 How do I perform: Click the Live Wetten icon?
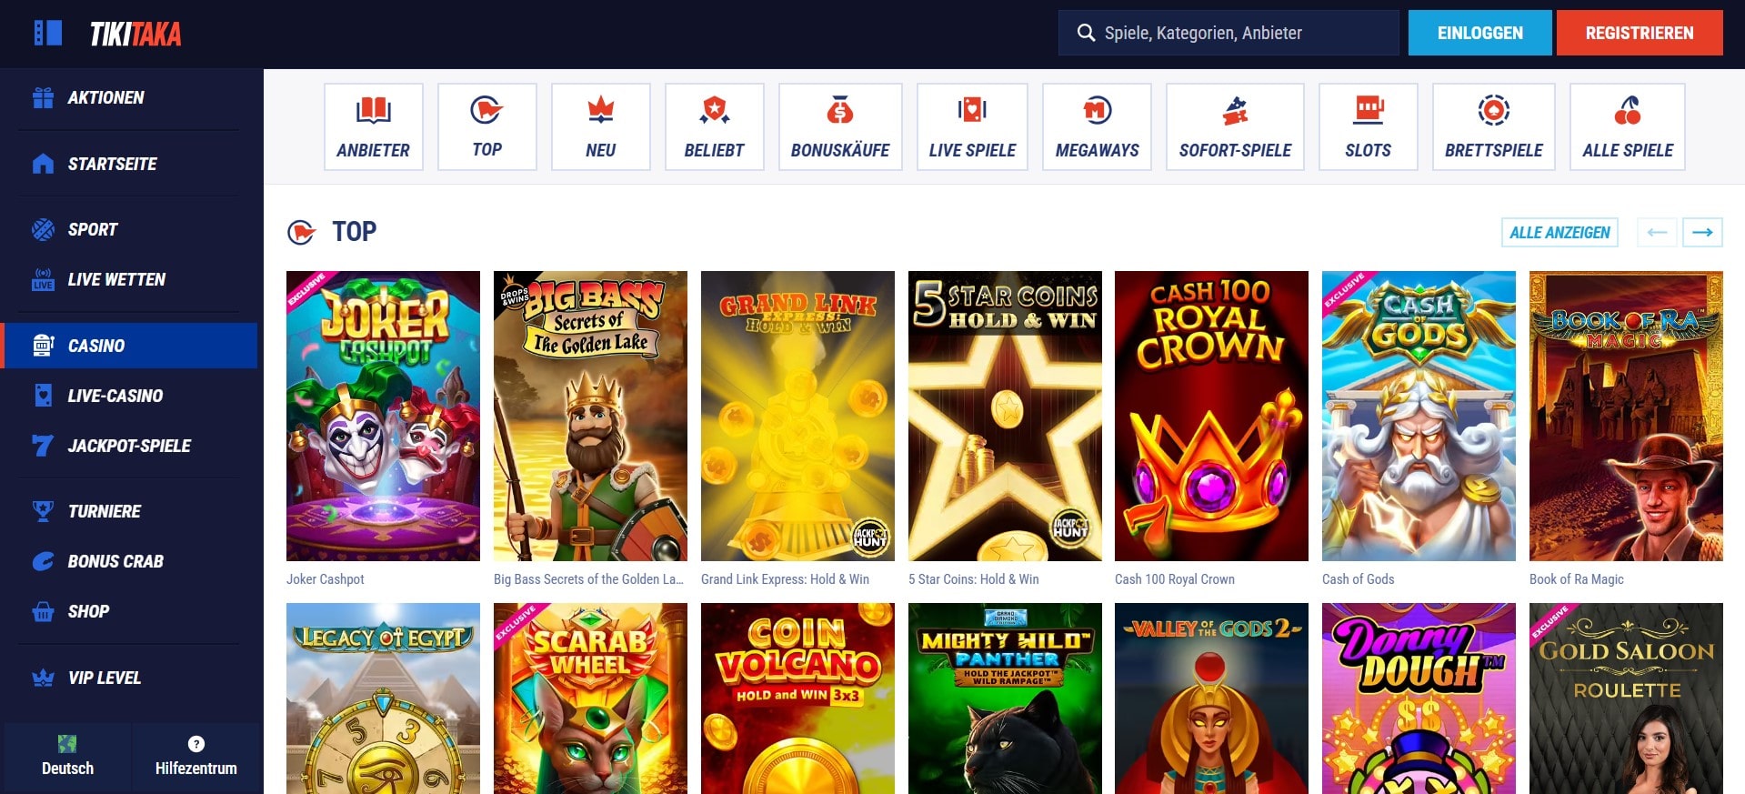point(43,279)
